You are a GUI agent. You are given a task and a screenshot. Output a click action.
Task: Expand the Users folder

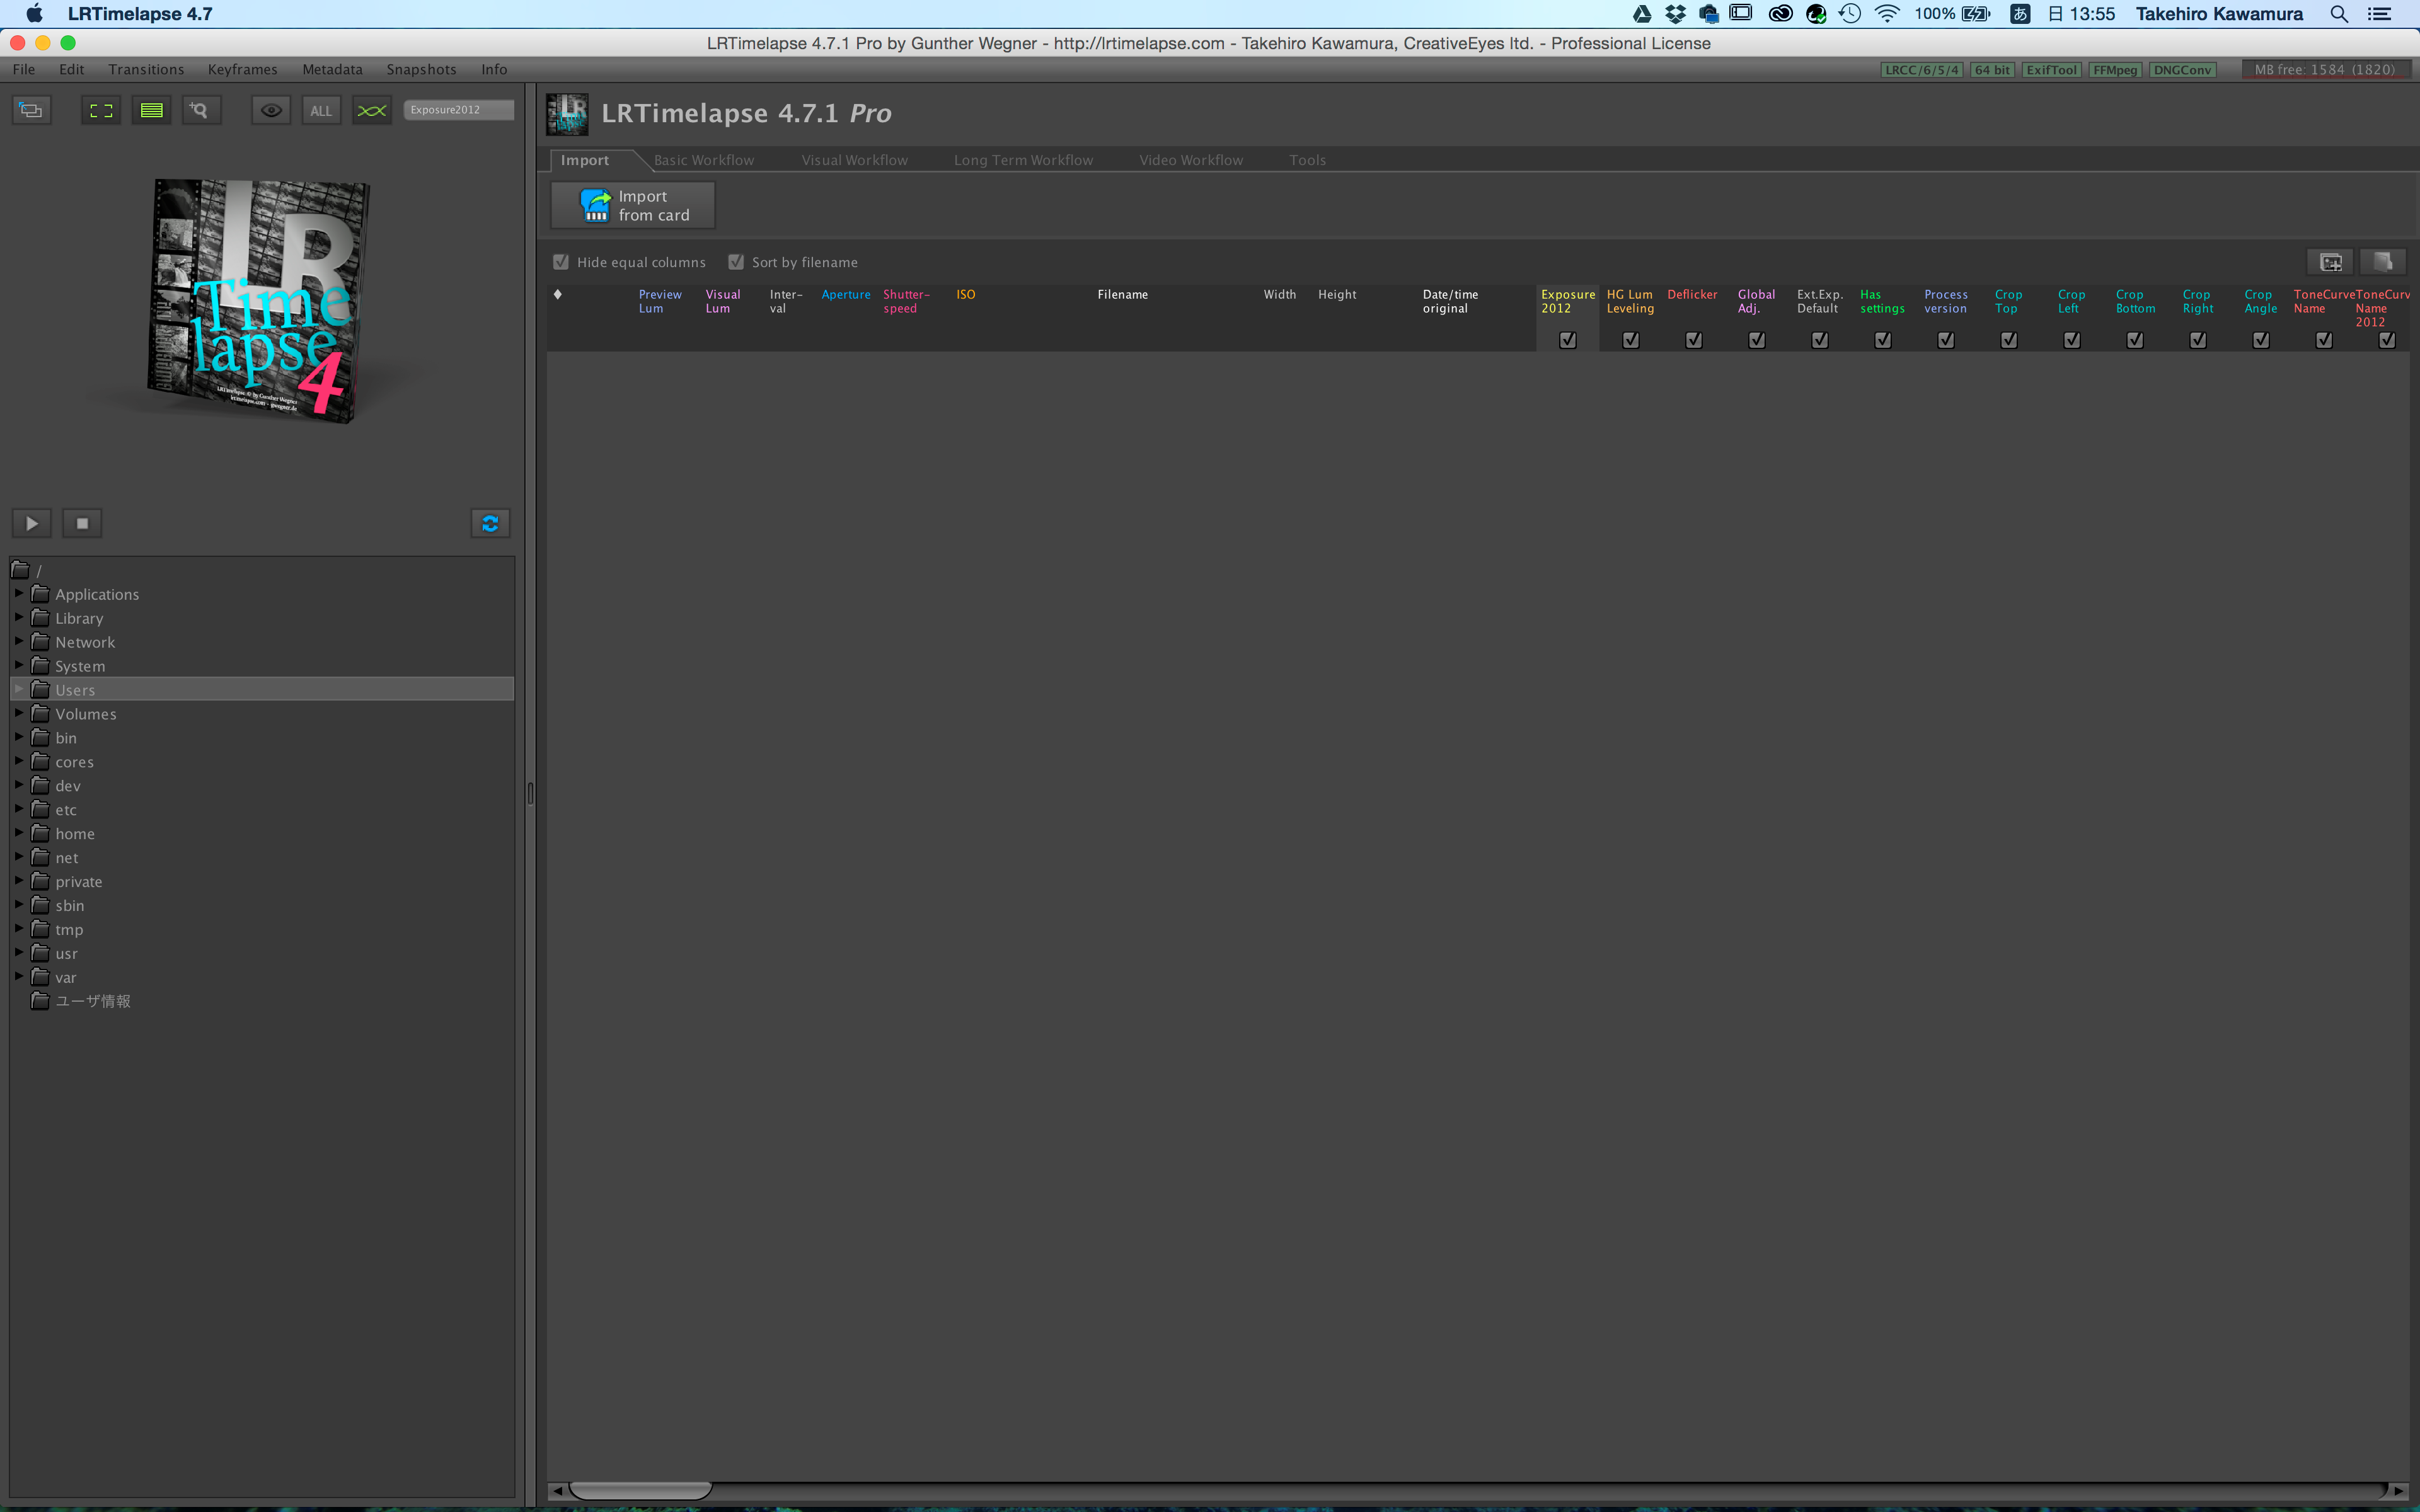18,689
